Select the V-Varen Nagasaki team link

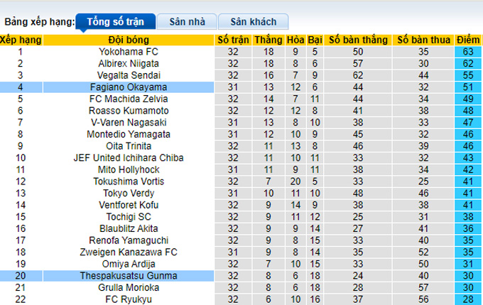[x=129, y=122]
